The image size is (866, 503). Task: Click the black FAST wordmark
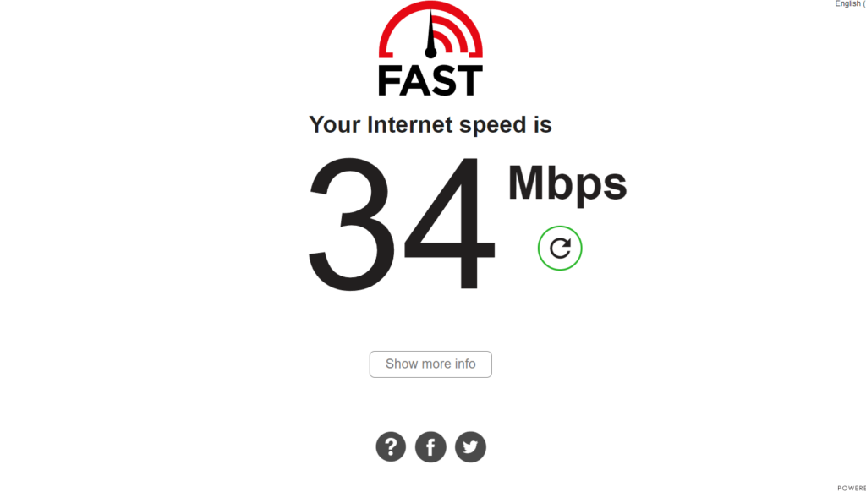pyautogui.click(x=430, y=80)
